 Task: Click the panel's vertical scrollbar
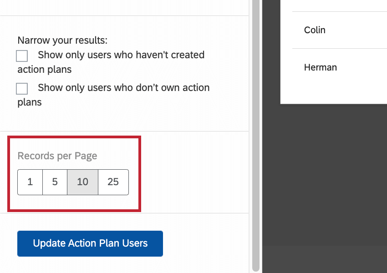tap(255, 136)
